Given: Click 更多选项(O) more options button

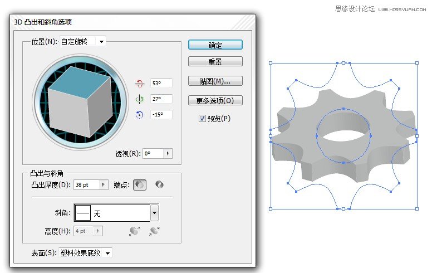Looking at the screenshot, I should tap(215, 100).
